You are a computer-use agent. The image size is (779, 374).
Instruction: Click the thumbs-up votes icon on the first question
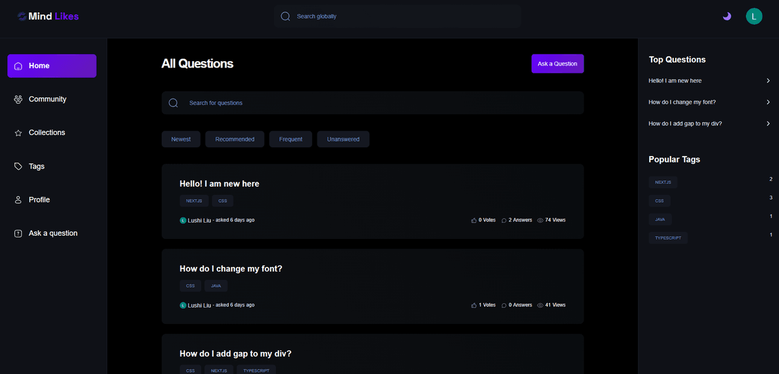(x=474, y=220)
